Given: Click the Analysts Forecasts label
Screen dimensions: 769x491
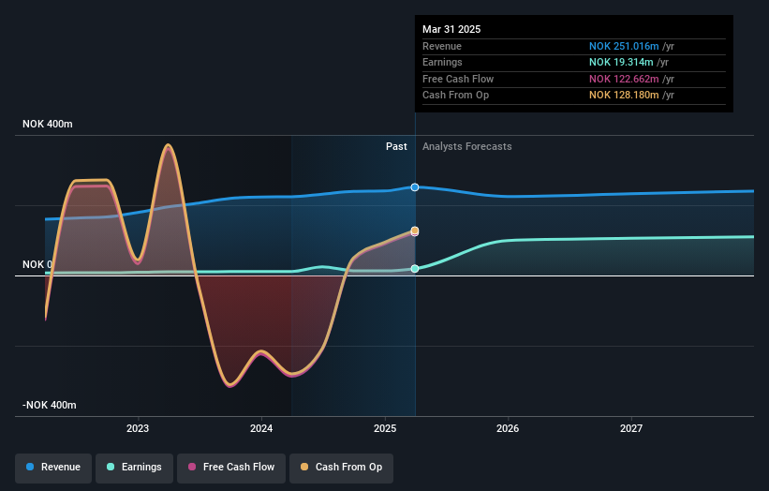Looking at the screenshot, I should coord(466,147).
